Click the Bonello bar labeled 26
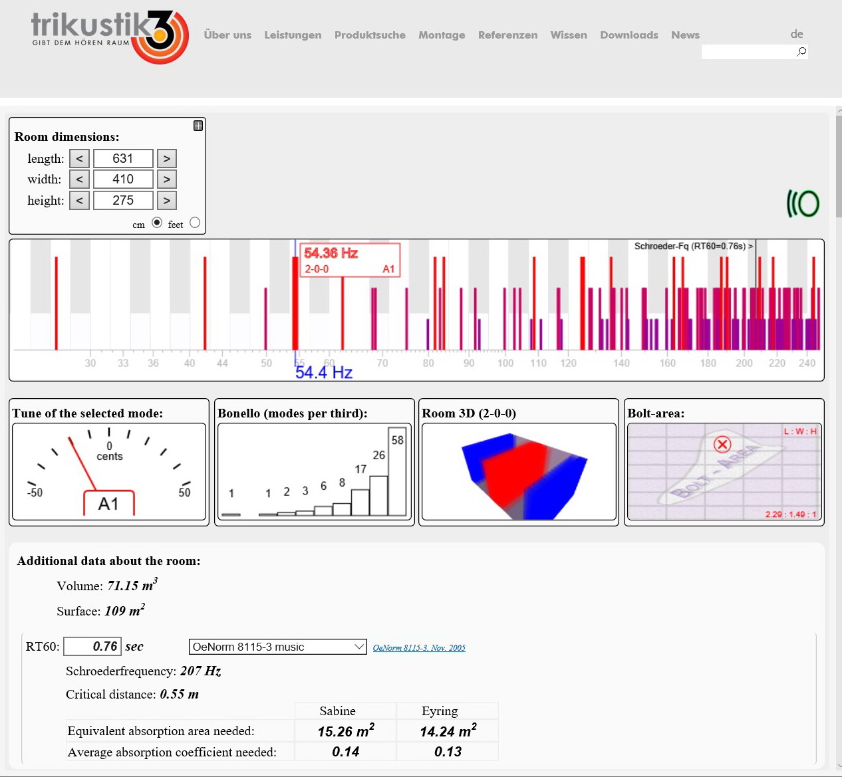Screen dimensions: 842x777 click(378, 496)
